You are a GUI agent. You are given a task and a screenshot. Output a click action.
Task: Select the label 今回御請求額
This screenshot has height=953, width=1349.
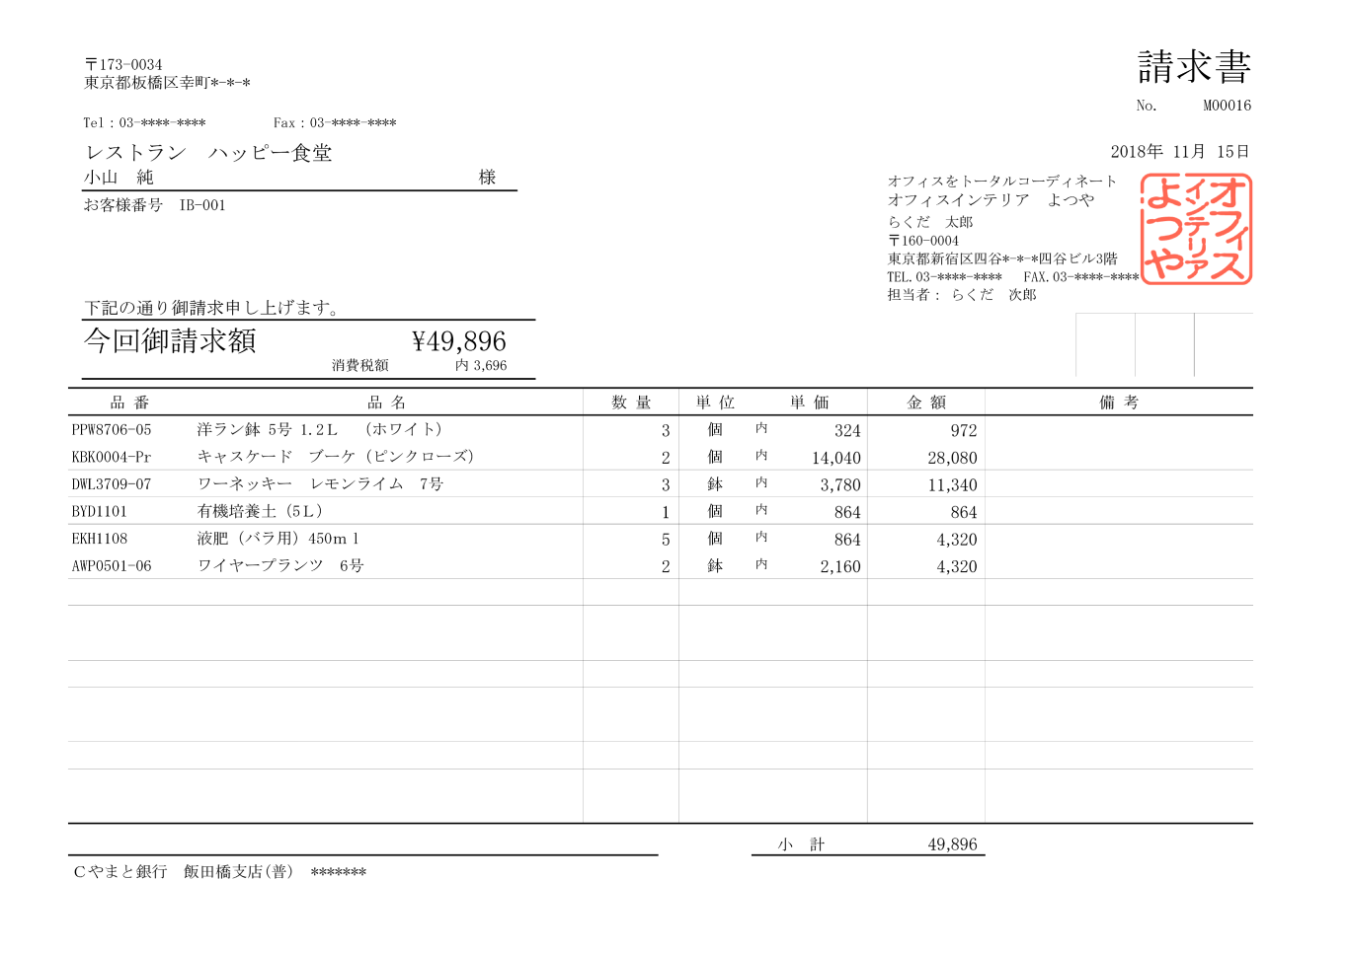pyautogui.click(x=171, y=341)
